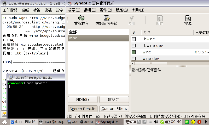Click the wireless network tray icon
209x125 pixels.
coord(127,122)
